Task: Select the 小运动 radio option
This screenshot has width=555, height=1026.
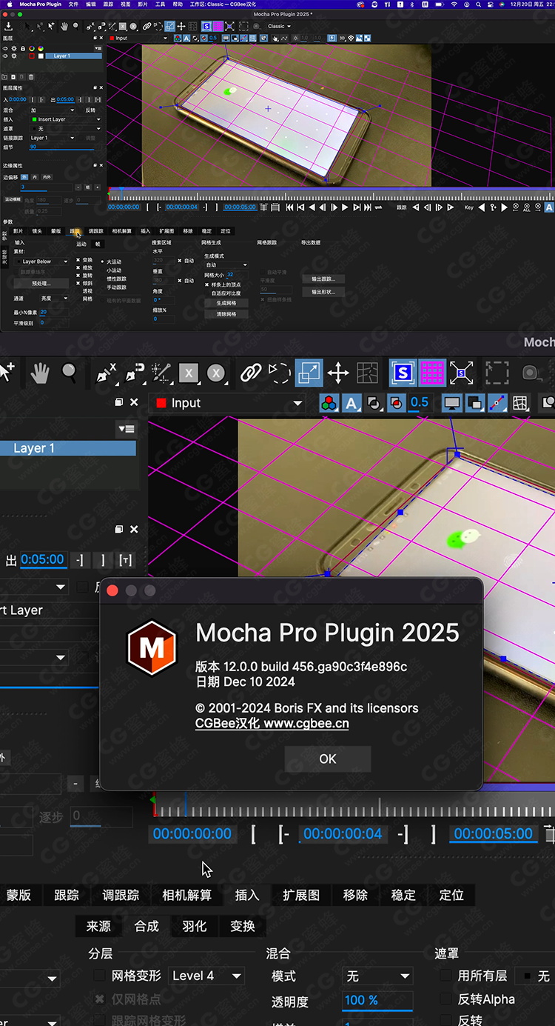Action: (x=102, y=270)
